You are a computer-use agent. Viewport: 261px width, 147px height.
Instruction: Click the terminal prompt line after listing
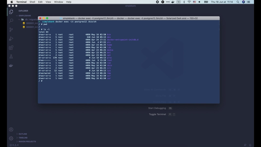(40, 81)
